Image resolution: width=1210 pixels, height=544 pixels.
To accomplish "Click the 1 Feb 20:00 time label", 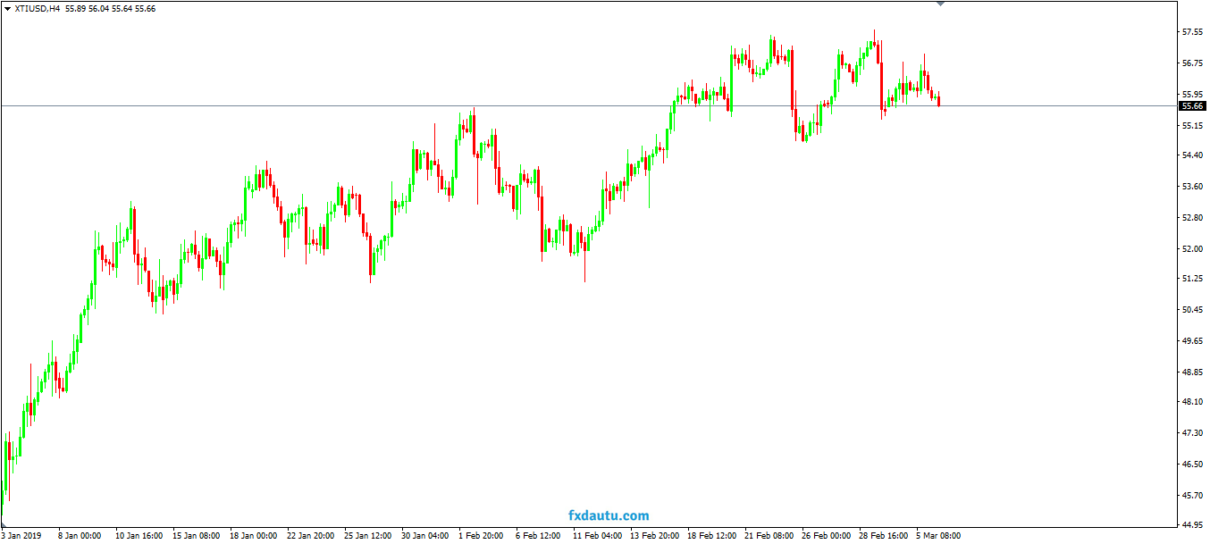I will pos(482,536).
